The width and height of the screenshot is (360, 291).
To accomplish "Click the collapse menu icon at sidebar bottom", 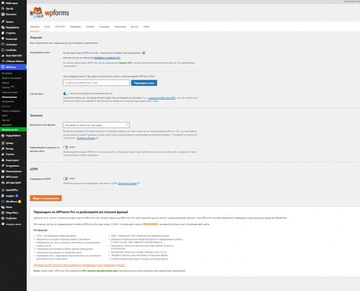I will tap(3, 224).
